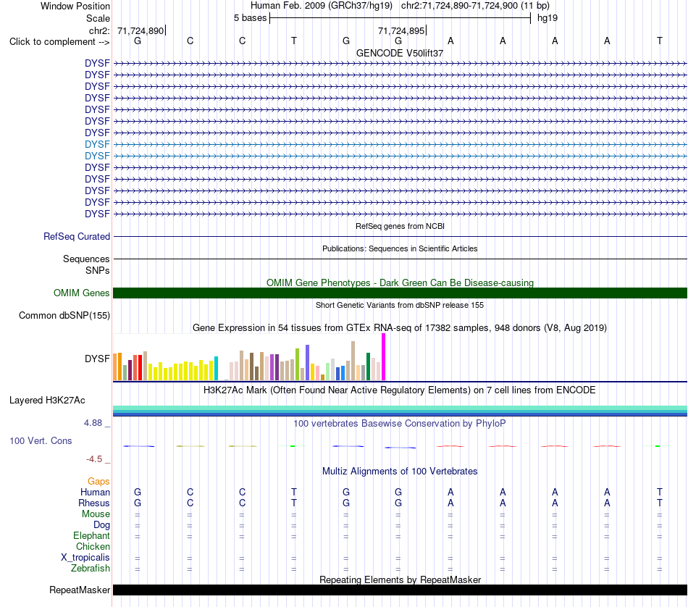Open "Short Genetic Variants from dbSNP release 155" title
The image size is (688, 607).
click(x=400, y=305)
